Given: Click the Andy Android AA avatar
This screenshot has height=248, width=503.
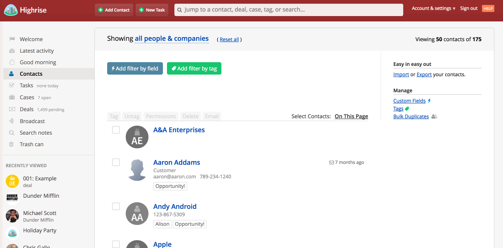Looking at the screenshot, I should coord(137,213).
